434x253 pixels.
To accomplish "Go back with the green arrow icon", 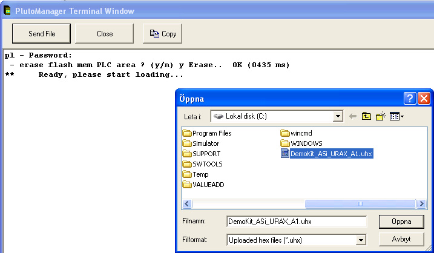I will point(353,116).
